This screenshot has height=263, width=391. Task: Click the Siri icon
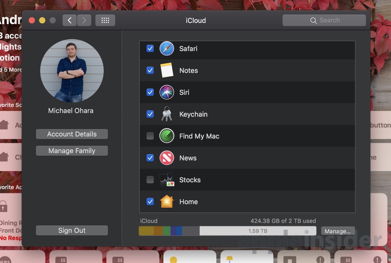point(167,92)
